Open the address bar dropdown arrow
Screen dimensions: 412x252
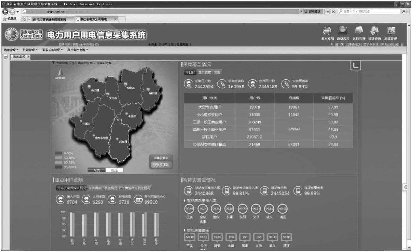click(301, 11)
